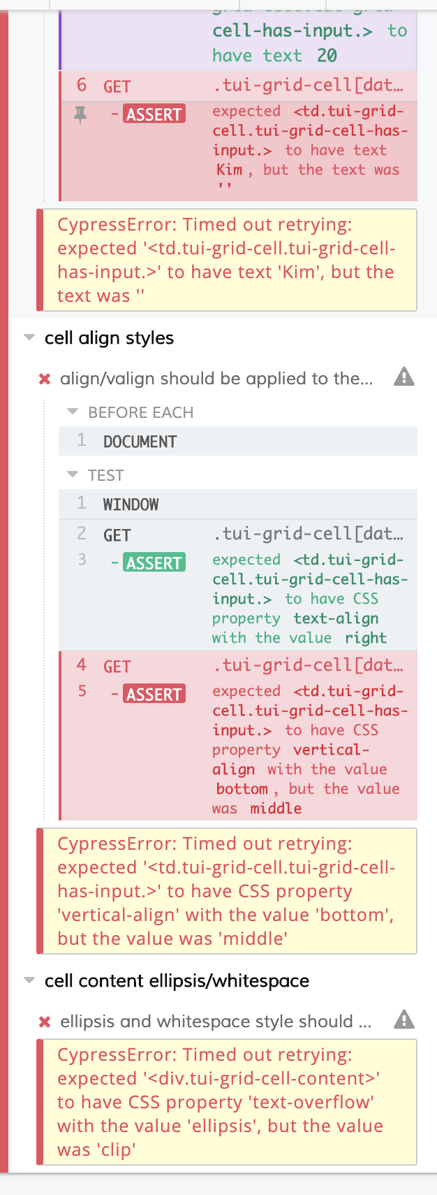
Task: Collapse the cell align styles section
Action: coord(29,338)
